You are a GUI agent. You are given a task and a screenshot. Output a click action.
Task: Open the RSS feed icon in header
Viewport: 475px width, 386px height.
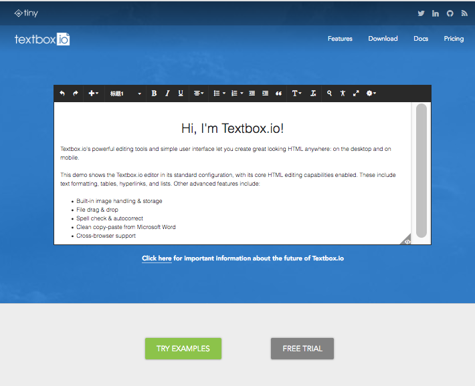(x=464, y=13)
